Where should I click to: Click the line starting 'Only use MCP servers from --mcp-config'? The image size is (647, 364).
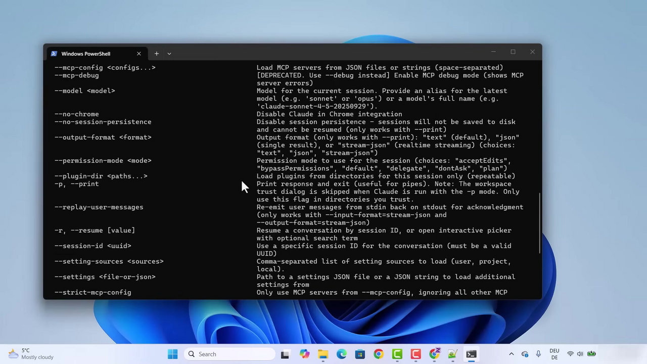pos(382,292)
